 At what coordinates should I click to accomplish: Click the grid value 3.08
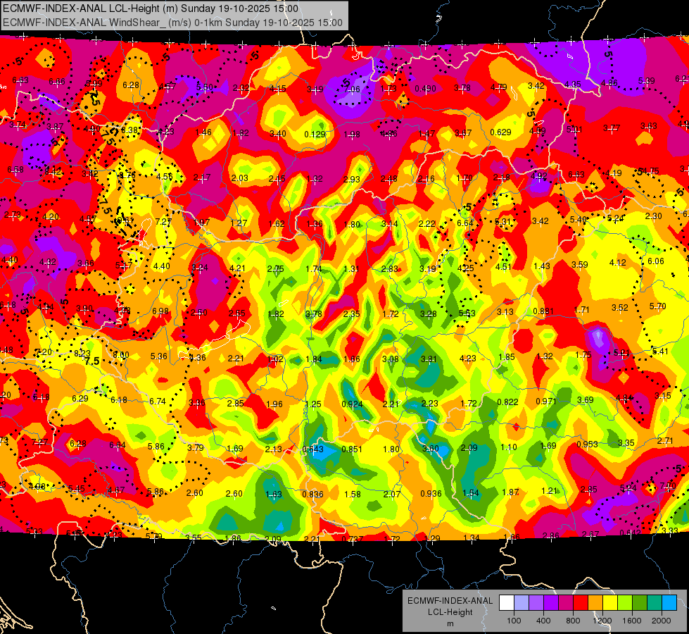coord(390,359)
